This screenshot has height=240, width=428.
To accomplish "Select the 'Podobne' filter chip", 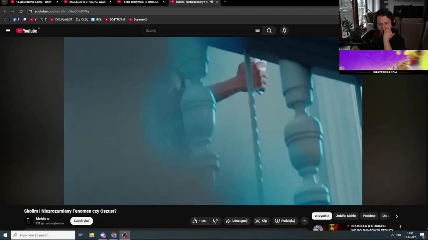I will coord(369,216).
